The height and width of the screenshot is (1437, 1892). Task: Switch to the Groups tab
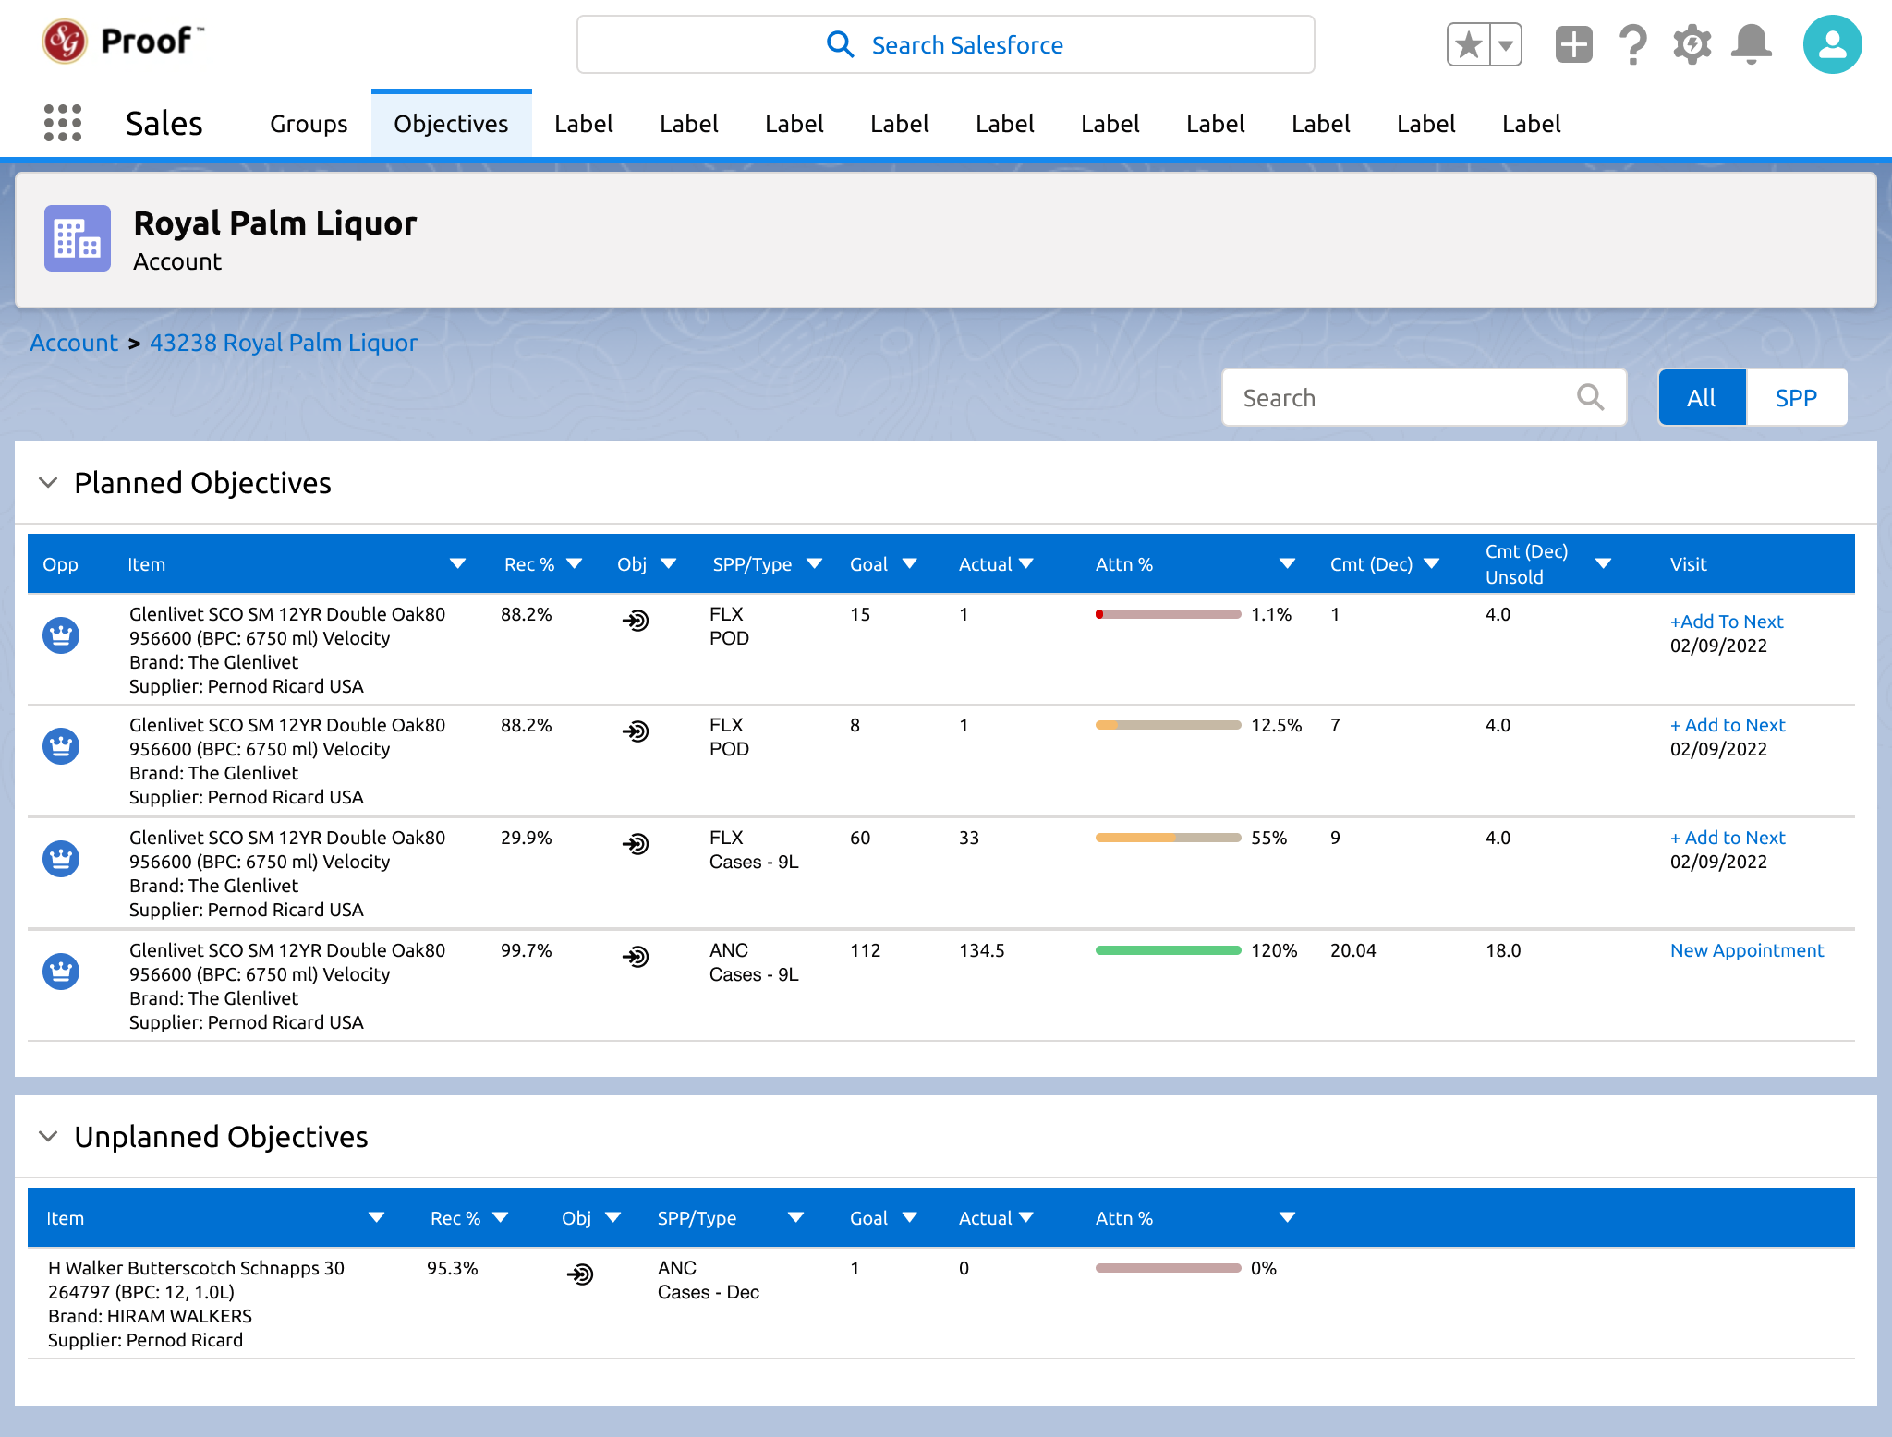309,124
